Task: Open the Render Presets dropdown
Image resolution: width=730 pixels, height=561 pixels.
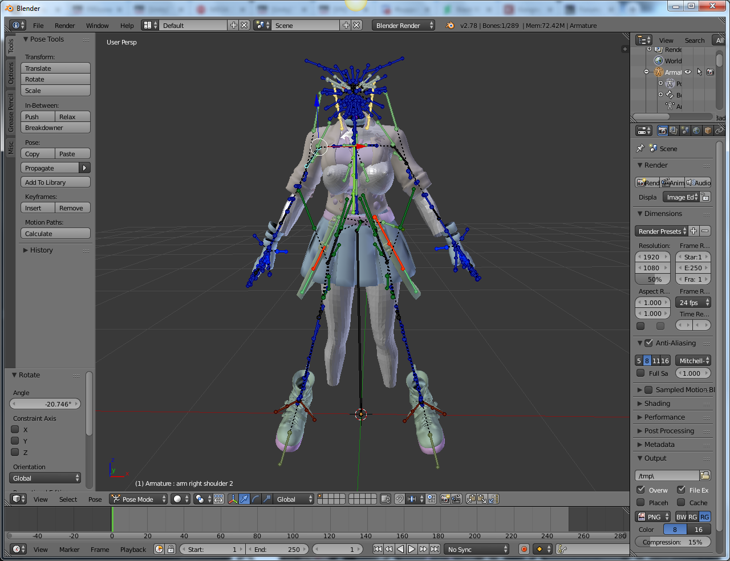Action: tap(662, 231)
